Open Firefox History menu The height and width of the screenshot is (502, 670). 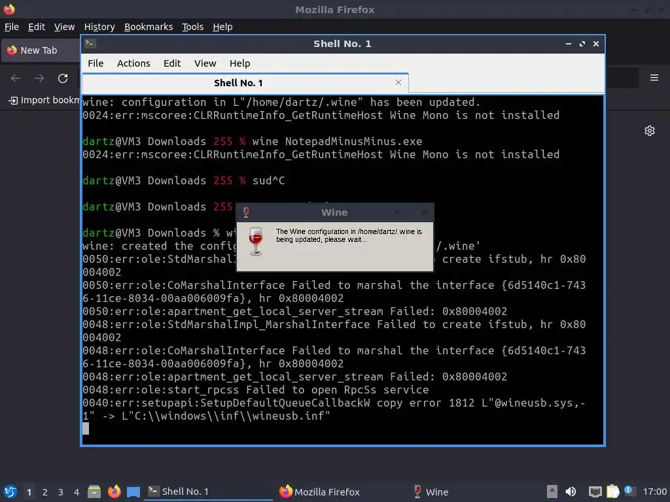pyautogui.click(x=99, y=27)
